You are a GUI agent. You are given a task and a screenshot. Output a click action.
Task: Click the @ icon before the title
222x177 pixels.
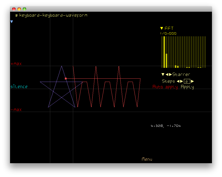tap(16, 15)
